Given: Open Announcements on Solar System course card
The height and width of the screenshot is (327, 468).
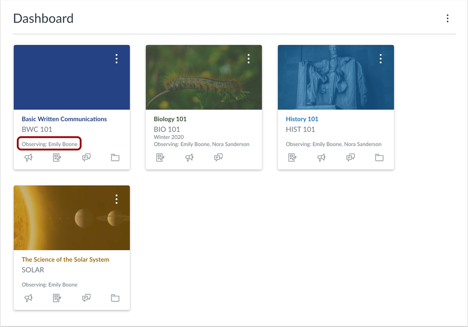Looking at the screenshot, I should coord(29,298).
